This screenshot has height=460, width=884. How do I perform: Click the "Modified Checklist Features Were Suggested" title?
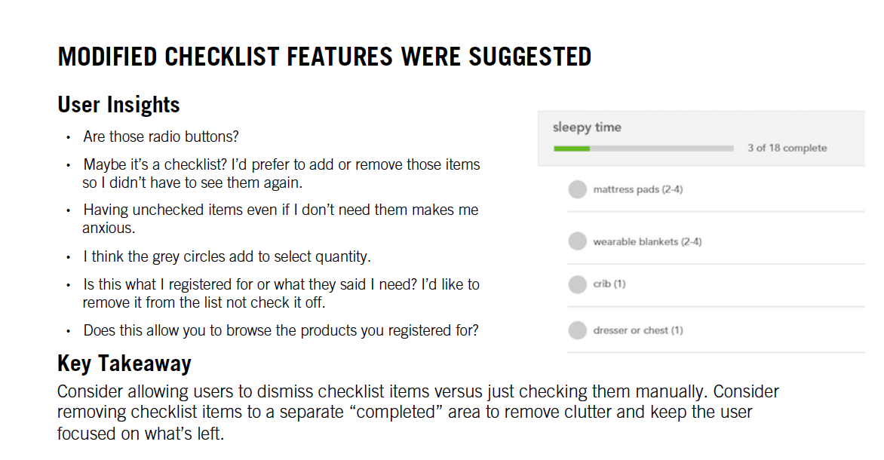[x=324, y=57]
